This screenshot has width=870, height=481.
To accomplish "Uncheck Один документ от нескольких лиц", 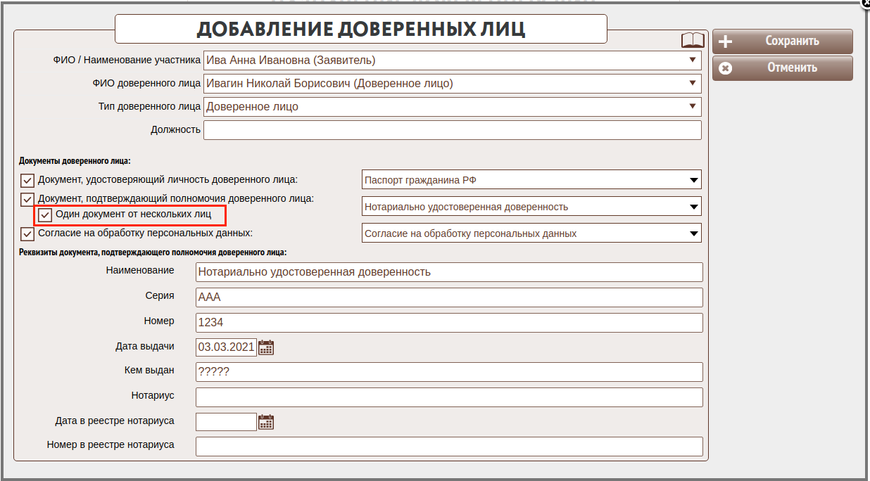I will point(46,214).
